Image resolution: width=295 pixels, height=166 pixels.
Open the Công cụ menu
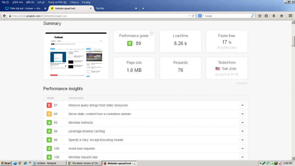click(74, 2)
